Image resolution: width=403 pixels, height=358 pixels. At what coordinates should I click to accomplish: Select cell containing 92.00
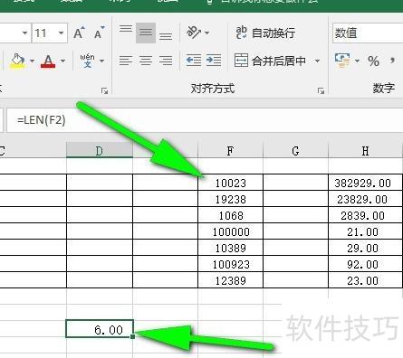click(x=365, y=264)
